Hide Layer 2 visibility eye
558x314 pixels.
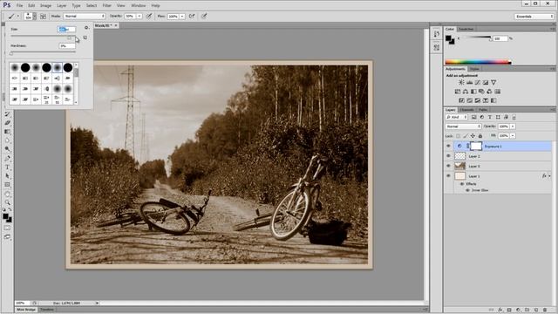click(x=448, y=156)
